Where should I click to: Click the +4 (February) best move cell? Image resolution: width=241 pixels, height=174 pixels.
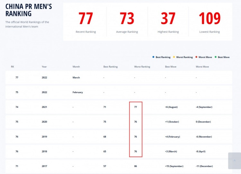(x=173, y=137)
